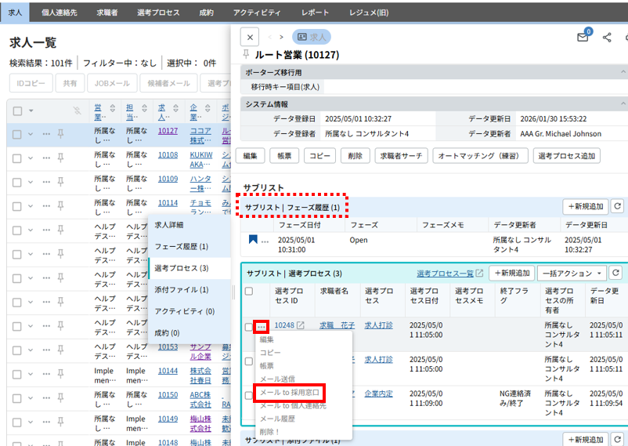The height and width of the screenshot is (446, 628).
Task: Close the ルート営業 detail panel
Action: coord(248,37)
